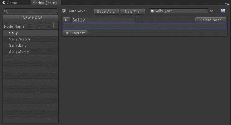Add a node with + NEW NODE

click(31, 18)
